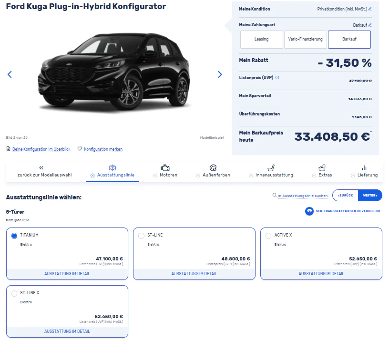Expand ACTIVE X Ausstattung im Detail
Image resolution: width=389 pixels, height=341 pixels.
click(x=321, y=274)
